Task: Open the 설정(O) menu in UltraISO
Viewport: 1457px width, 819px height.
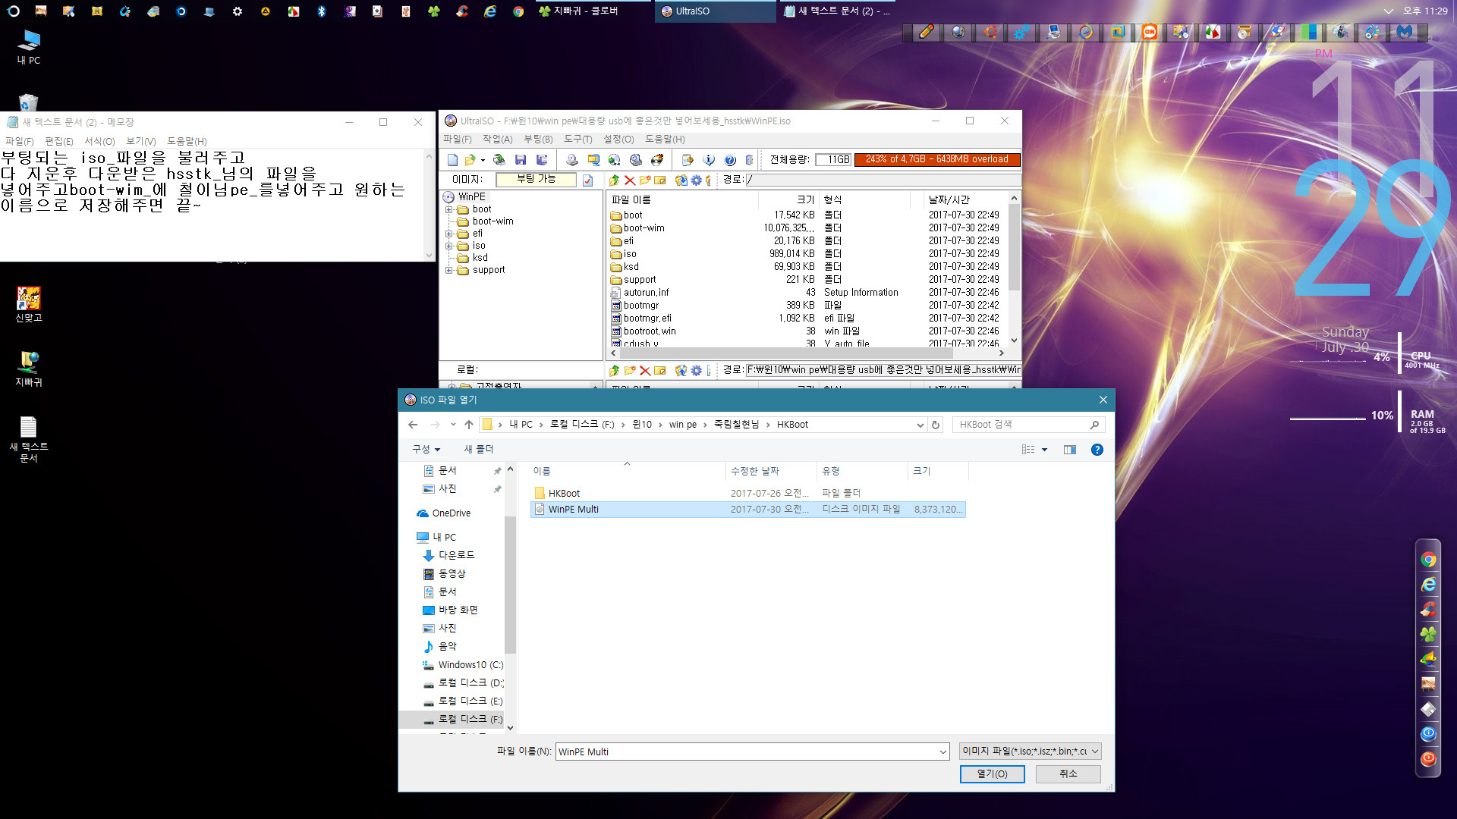Action: [618, 140]
